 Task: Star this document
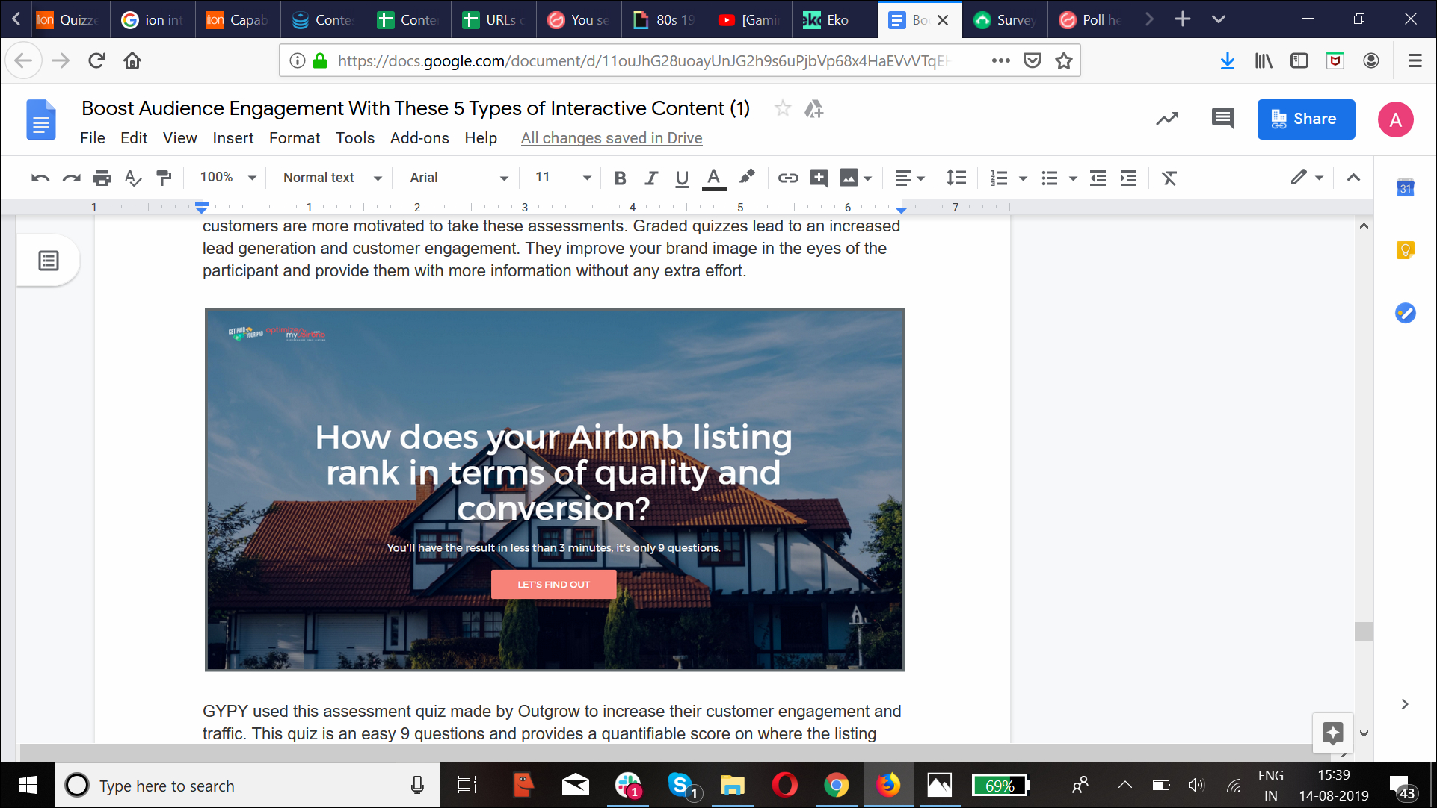783,109
